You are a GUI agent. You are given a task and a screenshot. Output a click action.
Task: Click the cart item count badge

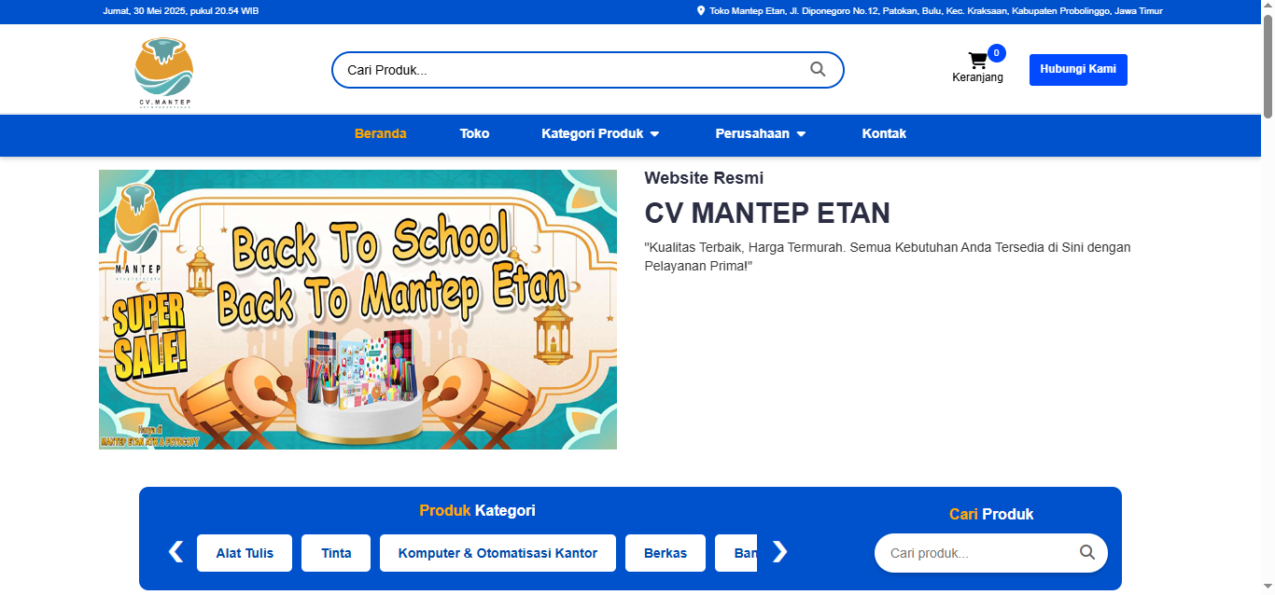click(x=996, y=53)
